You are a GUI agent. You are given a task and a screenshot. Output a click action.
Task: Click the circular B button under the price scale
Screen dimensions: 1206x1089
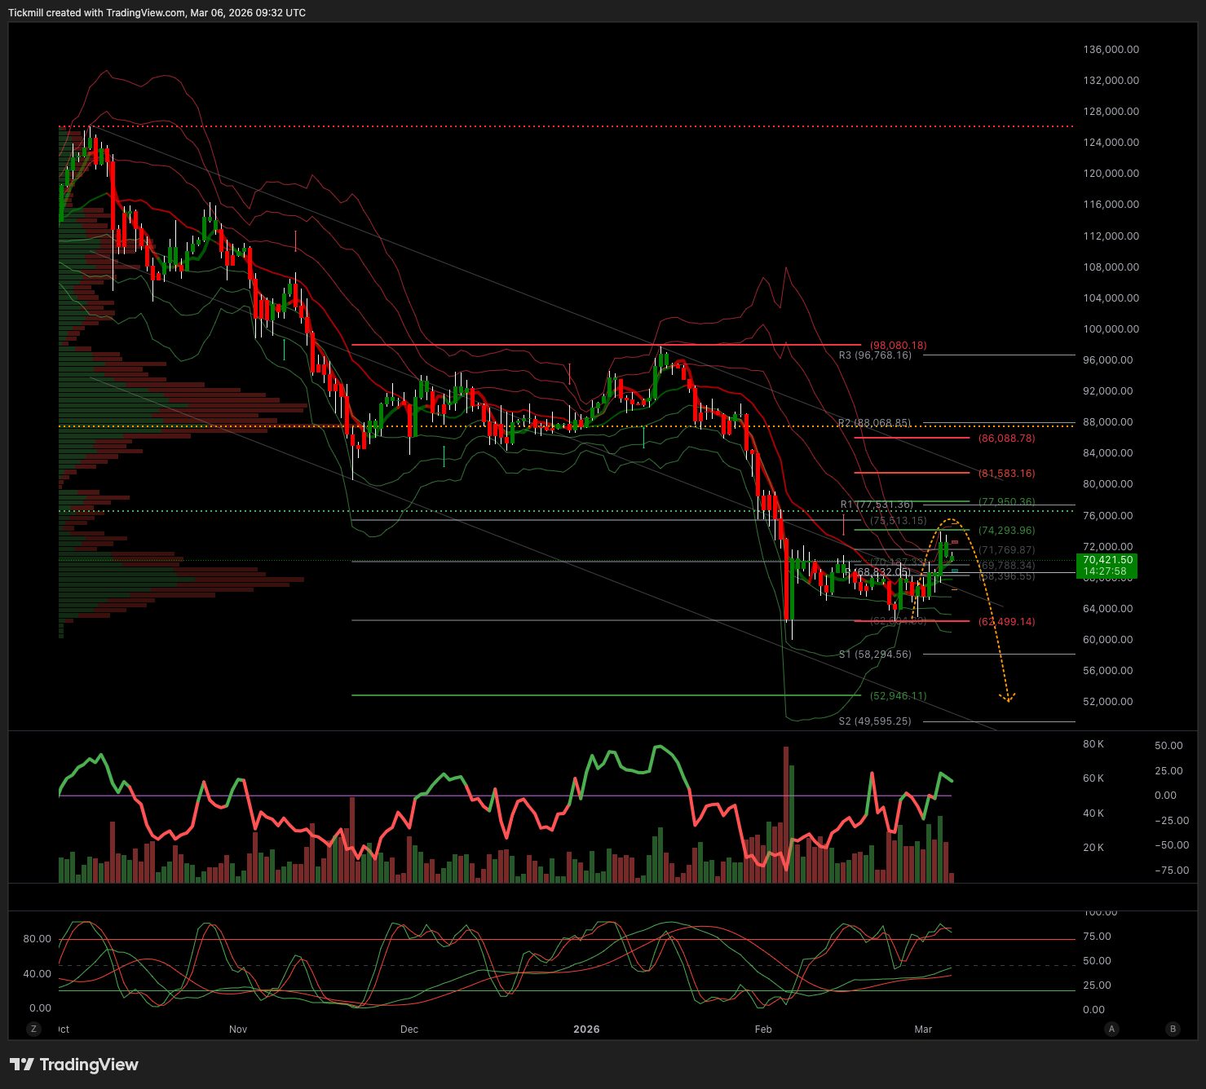coord(1173,1029)
